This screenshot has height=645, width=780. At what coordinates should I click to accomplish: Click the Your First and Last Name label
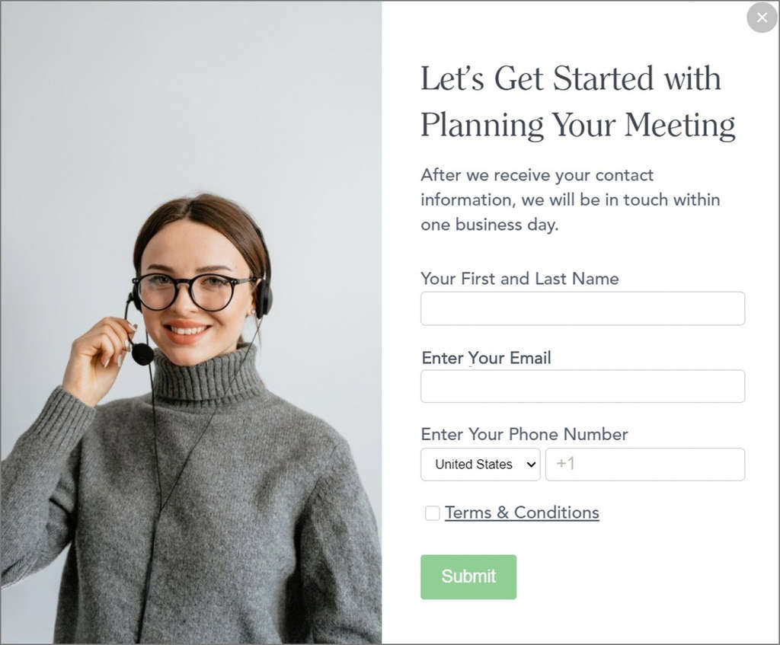tap(519, 279)
